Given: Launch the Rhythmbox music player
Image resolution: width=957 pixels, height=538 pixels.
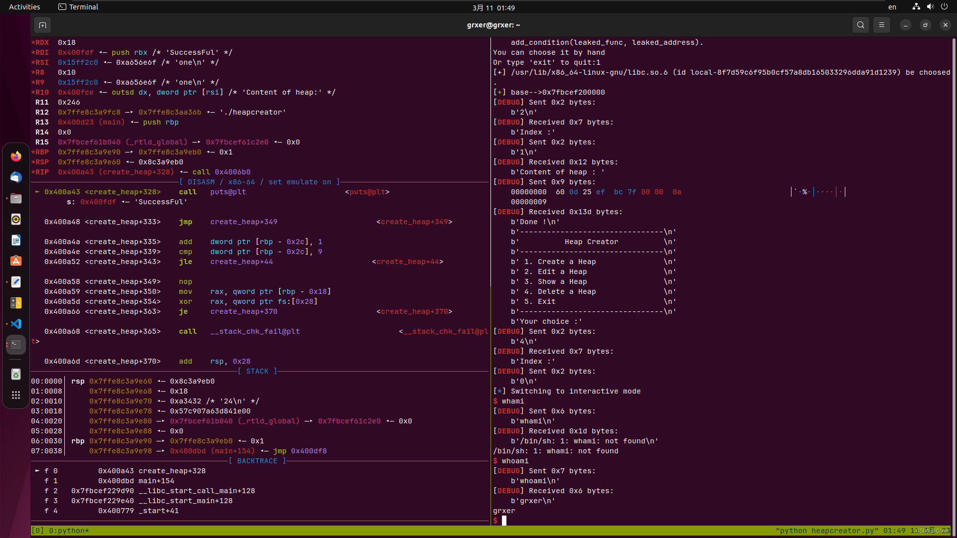Looking at the screenshot, I should coord(16,219).
